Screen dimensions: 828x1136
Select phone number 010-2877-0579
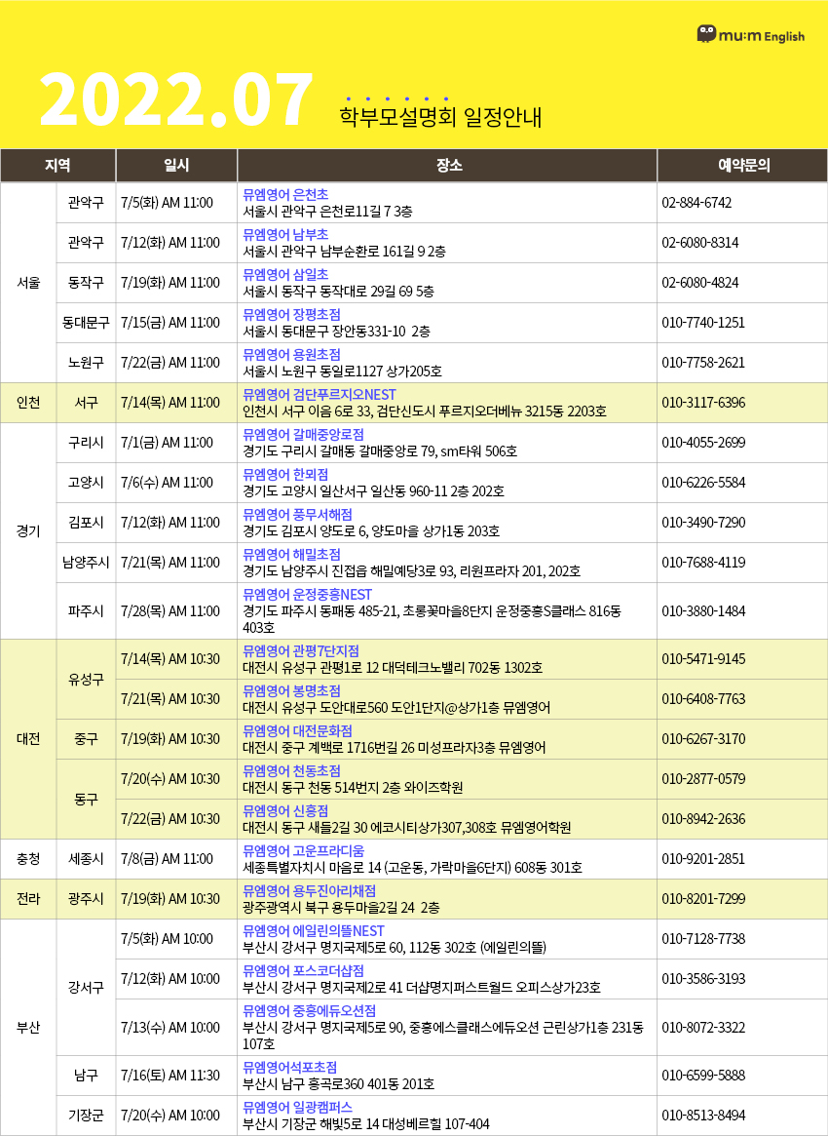(x=702, y=779)
